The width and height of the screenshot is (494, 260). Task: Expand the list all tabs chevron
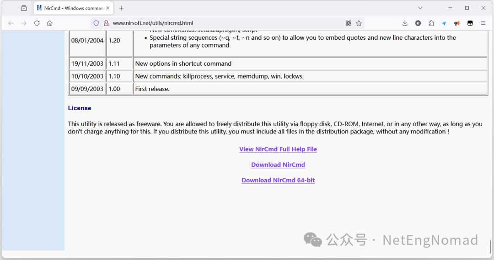pos(420,8)
